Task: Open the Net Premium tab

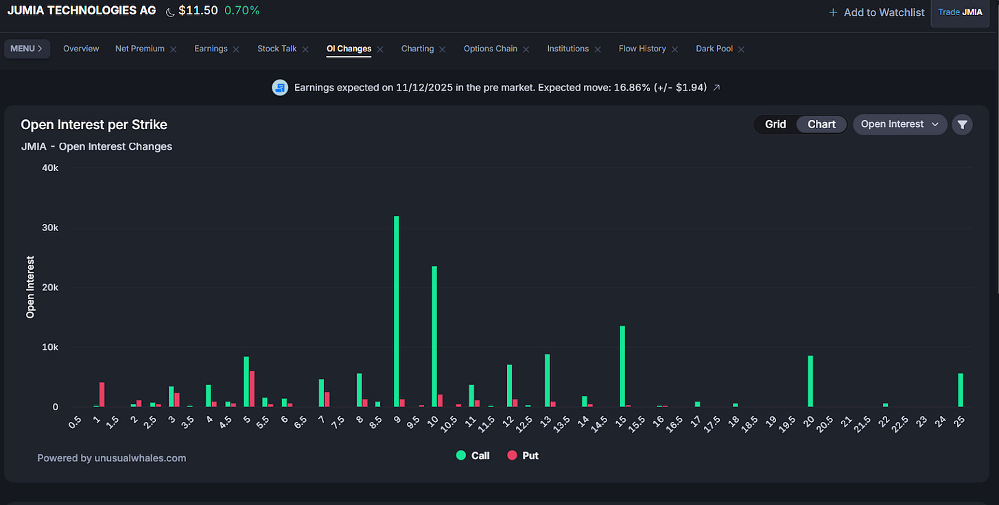Action: coord(140,49)
